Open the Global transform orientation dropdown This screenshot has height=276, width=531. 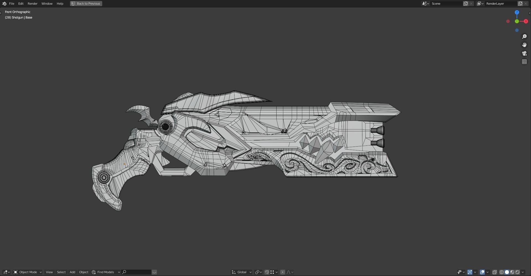pyautogui.click(x=241, y=272)
